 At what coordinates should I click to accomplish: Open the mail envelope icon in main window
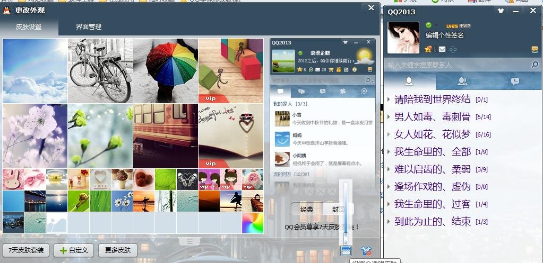coord(442,49)
